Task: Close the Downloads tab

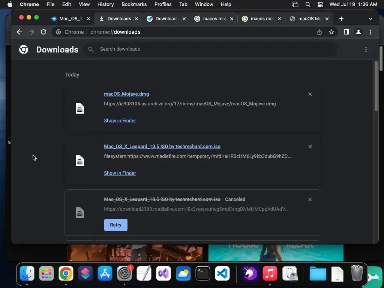Action: tap(136, 19)
